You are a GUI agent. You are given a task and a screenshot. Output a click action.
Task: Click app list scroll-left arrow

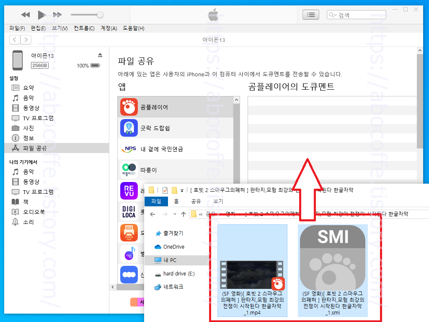click(113, 287)
